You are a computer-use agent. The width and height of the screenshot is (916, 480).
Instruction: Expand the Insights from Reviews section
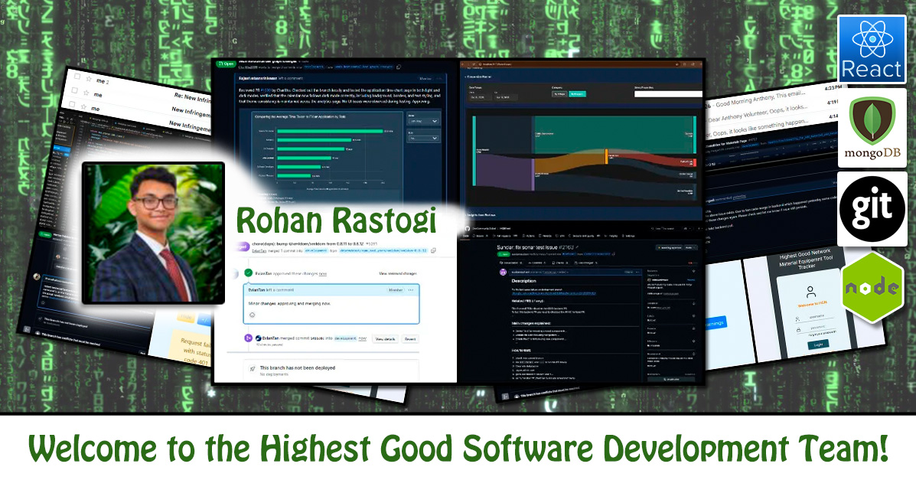[482, 214]
